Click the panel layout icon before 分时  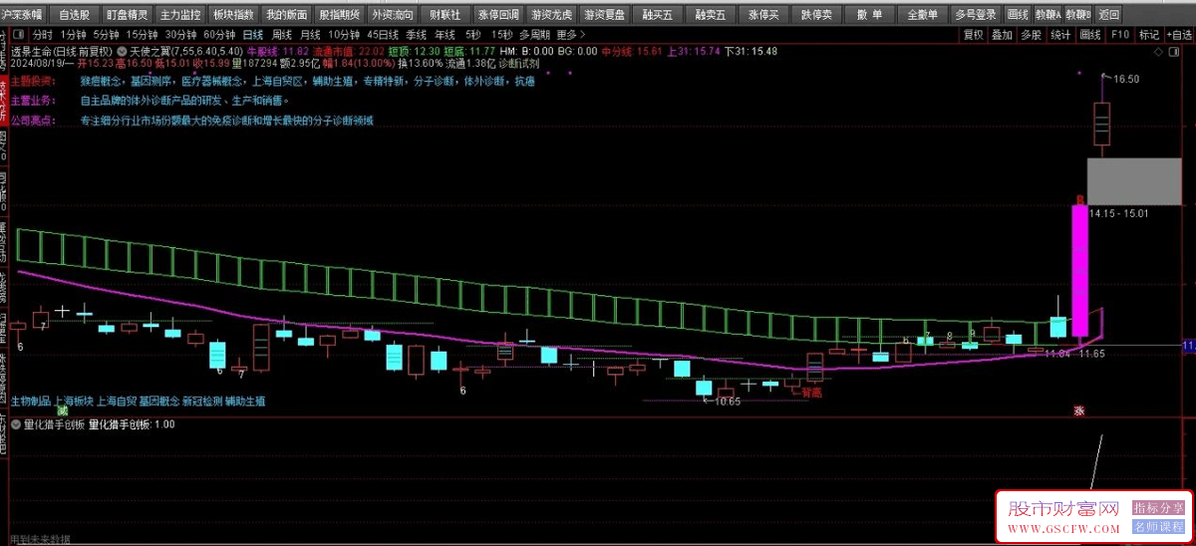coord(19,34)
